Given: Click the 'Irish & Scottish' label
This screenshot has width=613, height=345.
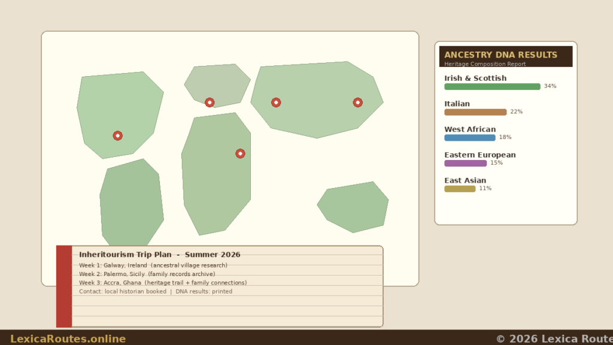Looking at the screenshot, I should pyautogui.click(x=475, y=78).
